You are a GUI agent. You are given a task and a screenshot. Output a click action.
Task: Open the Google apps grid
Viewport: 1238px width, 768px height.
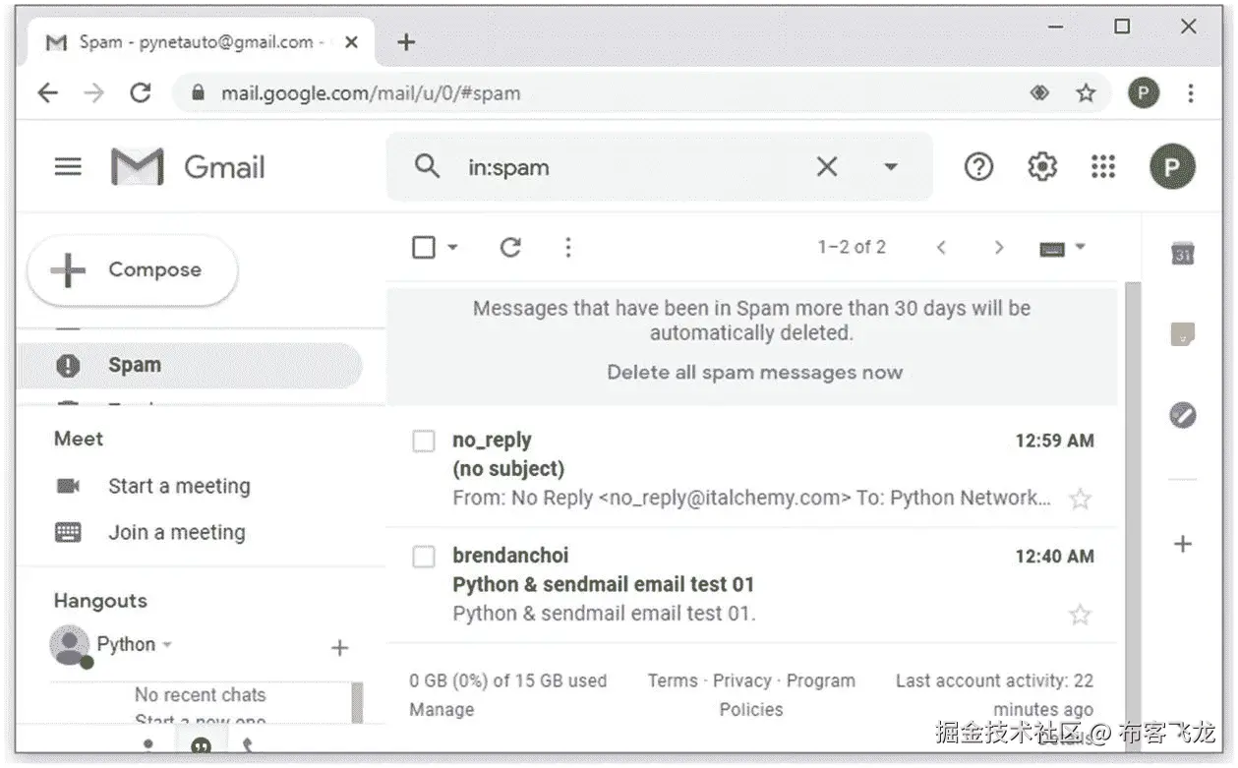1103,167
